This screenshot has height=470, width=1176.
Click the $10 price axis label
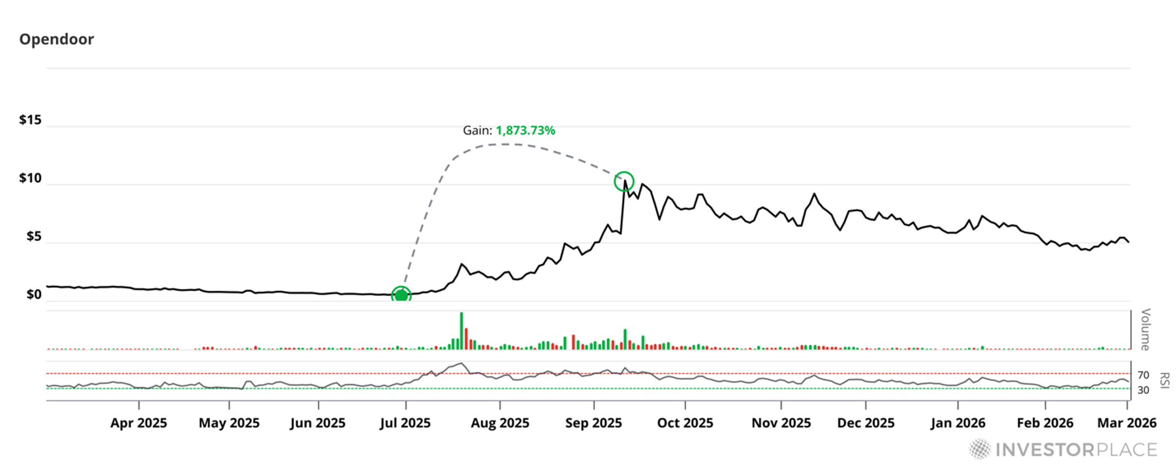[x=30, y=178]
